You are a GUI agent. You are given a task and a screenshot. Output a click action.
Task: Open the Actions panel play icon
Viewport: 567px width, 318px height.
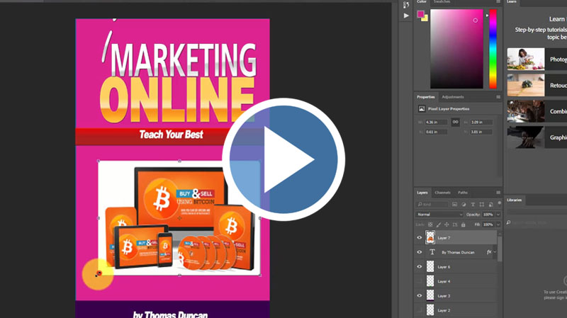pos(406,16)
